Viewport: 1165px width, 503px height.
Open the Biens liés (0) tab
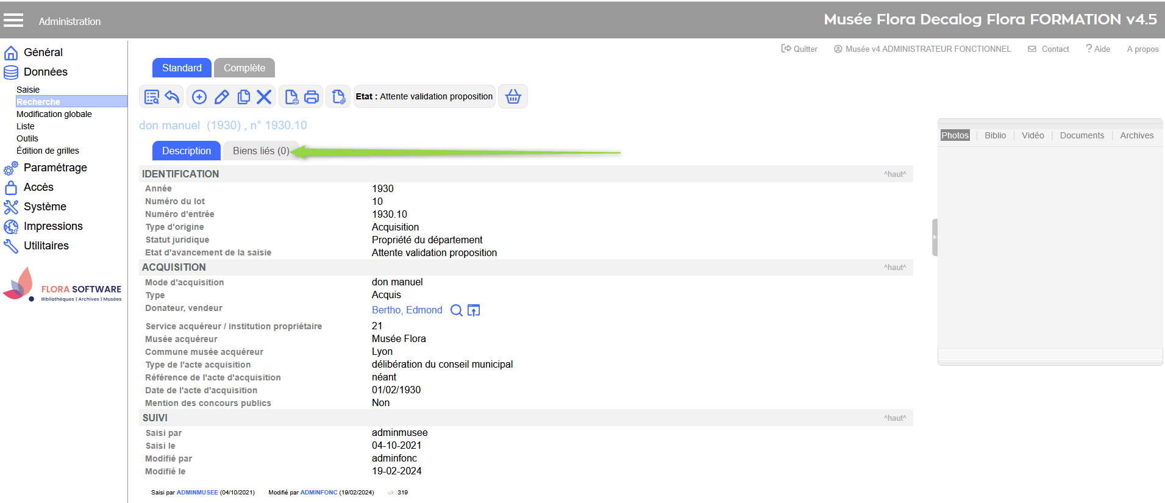tap(261, 151)
